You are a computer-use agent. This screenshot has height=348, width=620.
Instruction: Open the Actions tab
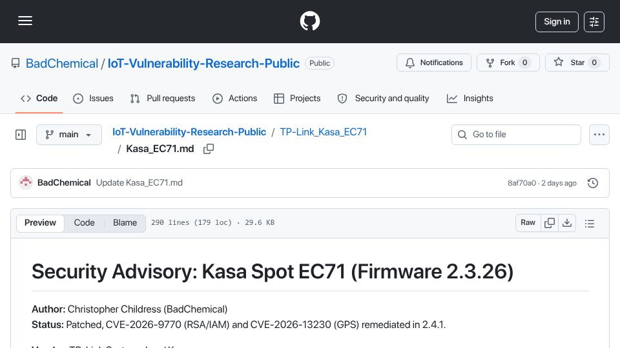click(235, 98)
